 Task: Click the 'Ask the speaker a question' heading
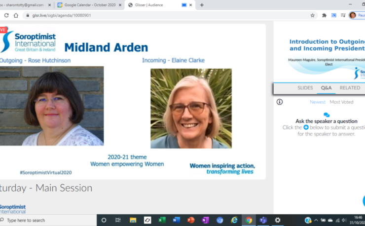(x=327, y=121)
